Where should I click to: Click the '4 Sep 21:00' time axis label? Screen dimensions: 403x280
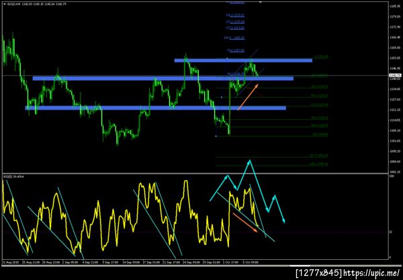click(x=91, y=262)
